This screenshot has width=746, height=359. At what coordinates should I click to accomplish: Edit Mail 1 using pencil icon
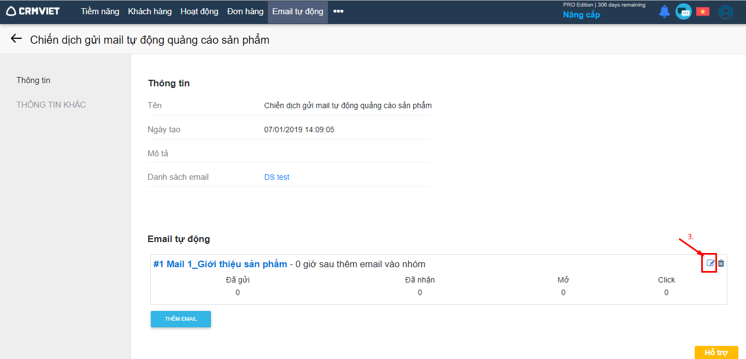[710, 263]
